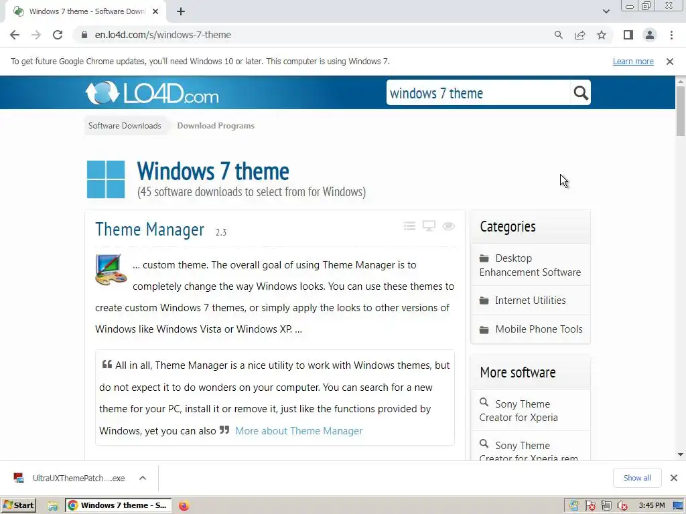This screenshot has height=514, width=686.
Task: Open a new browser tab
Action: 181,12
